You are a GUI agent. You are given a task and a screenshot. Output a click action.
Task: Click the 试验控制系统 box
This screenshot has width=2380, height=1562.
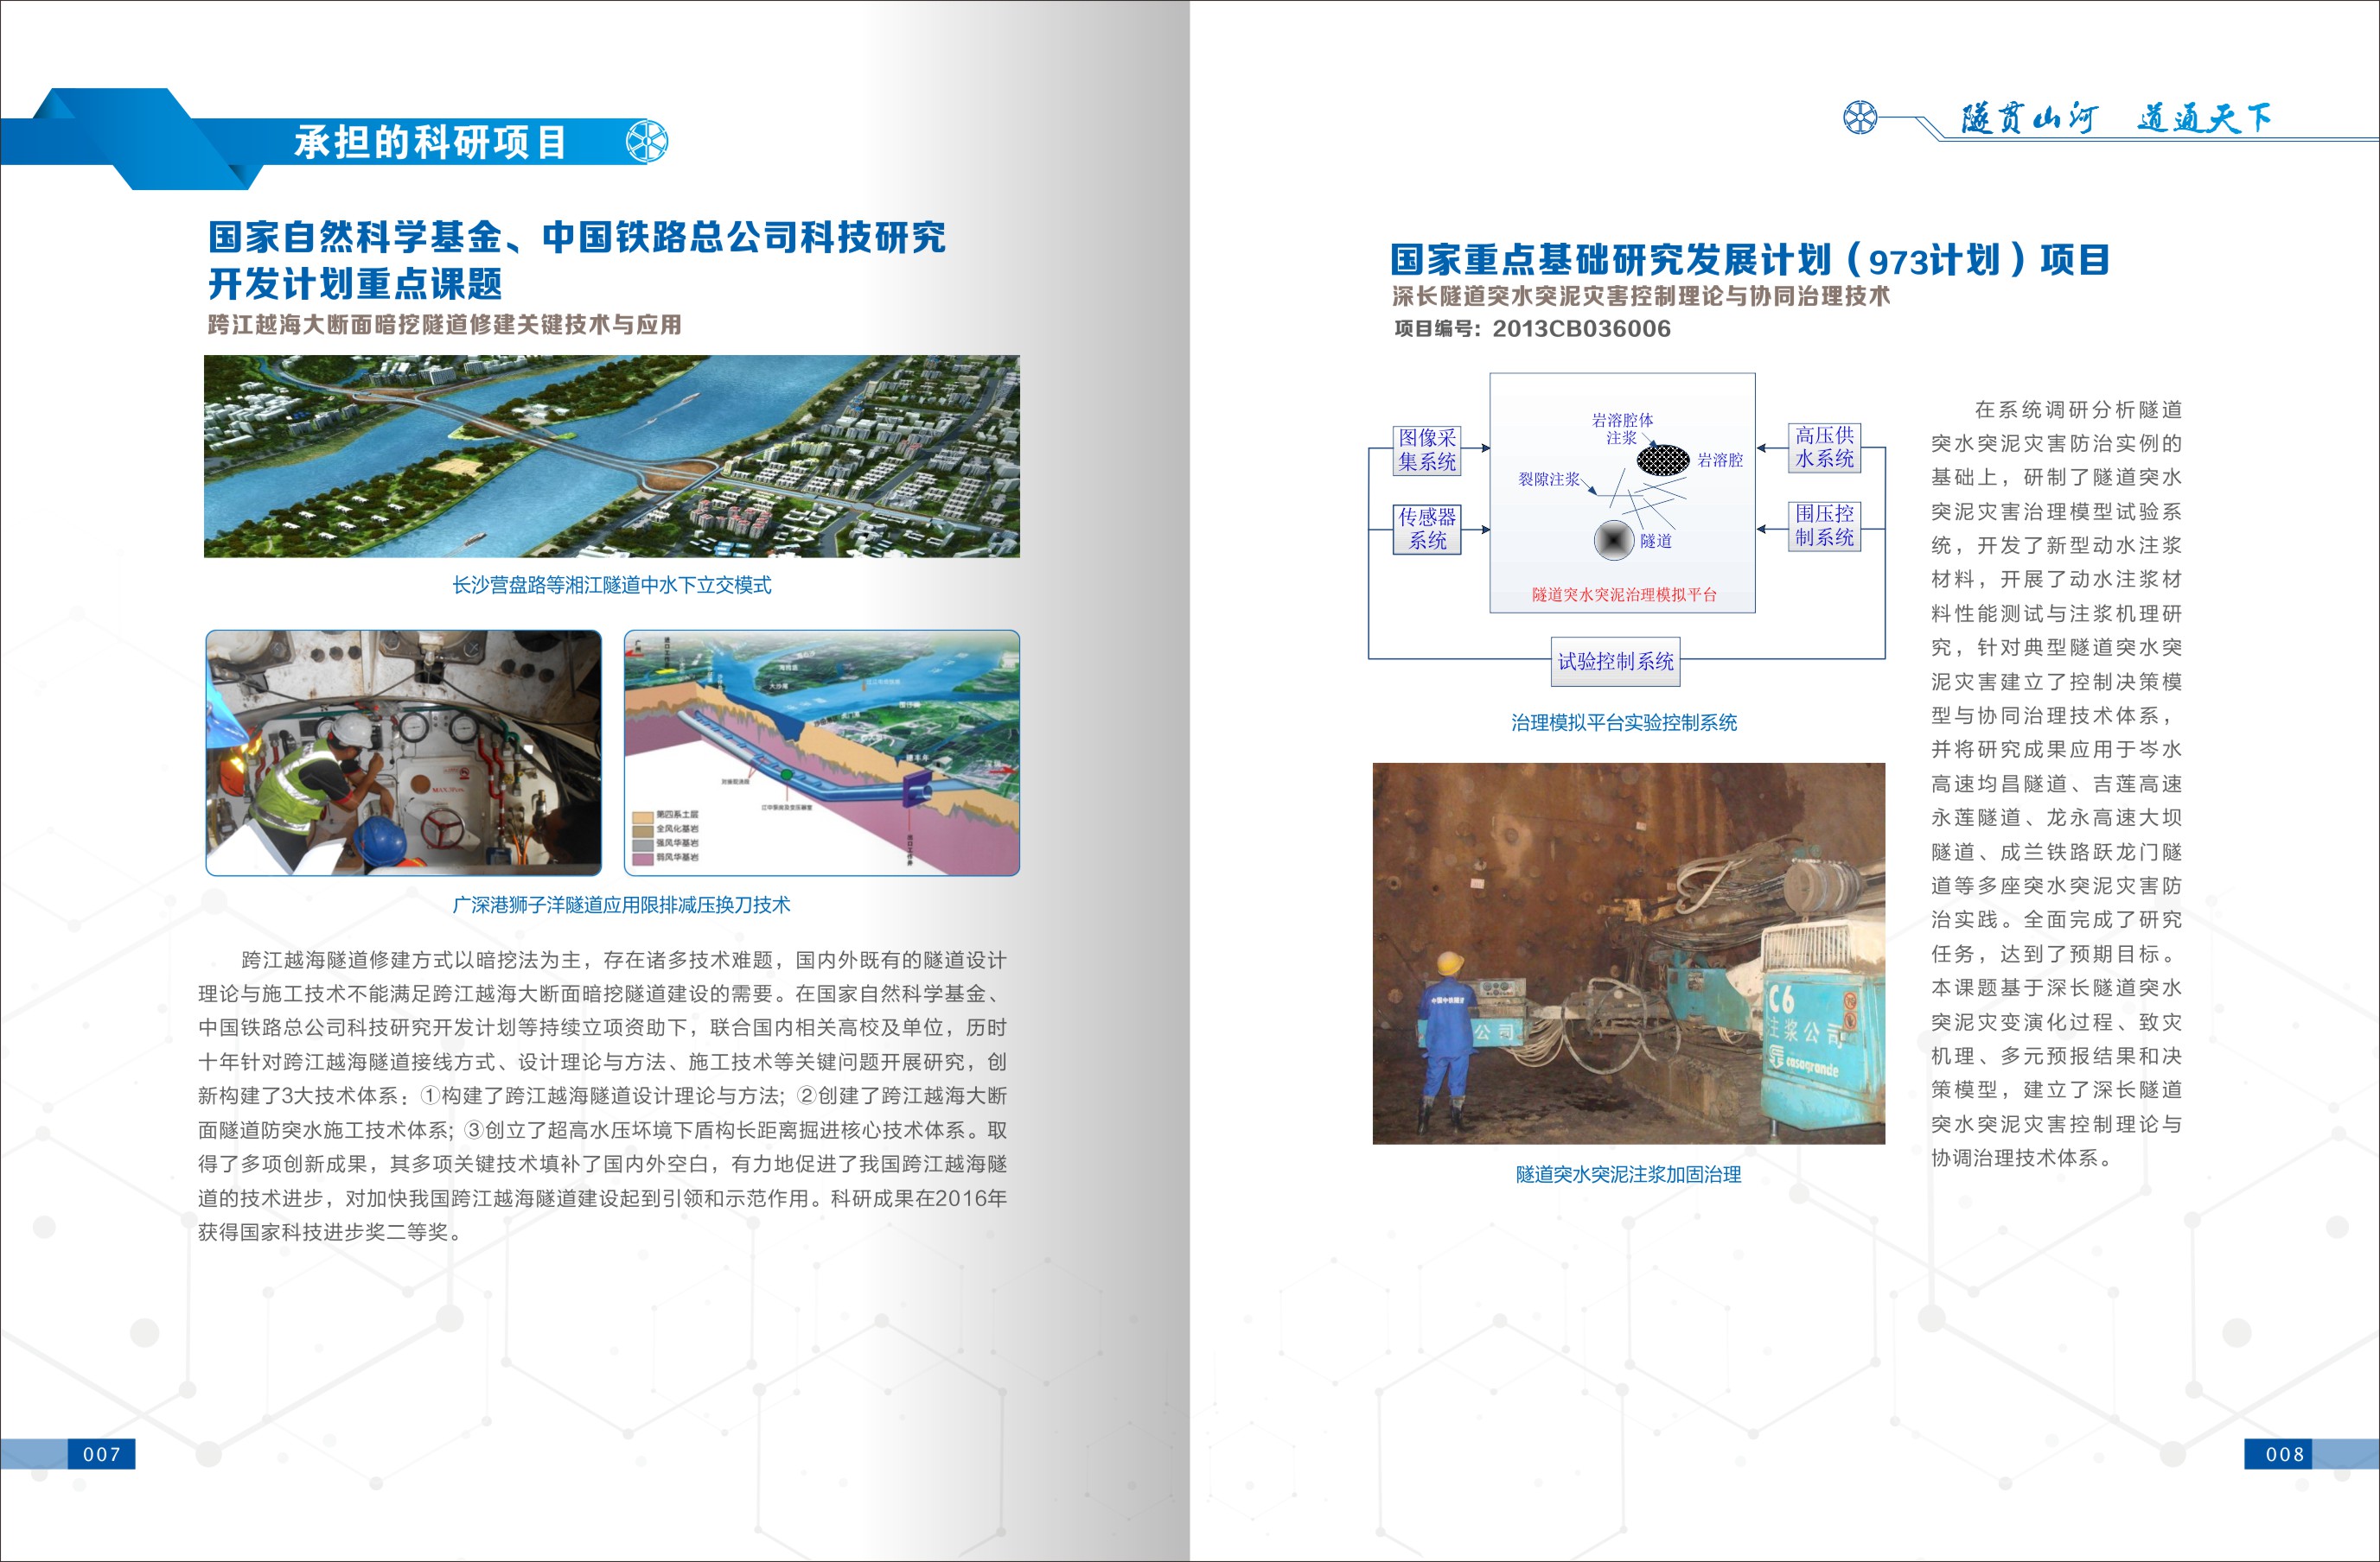pyautogui.click(x=1615, y=662)
